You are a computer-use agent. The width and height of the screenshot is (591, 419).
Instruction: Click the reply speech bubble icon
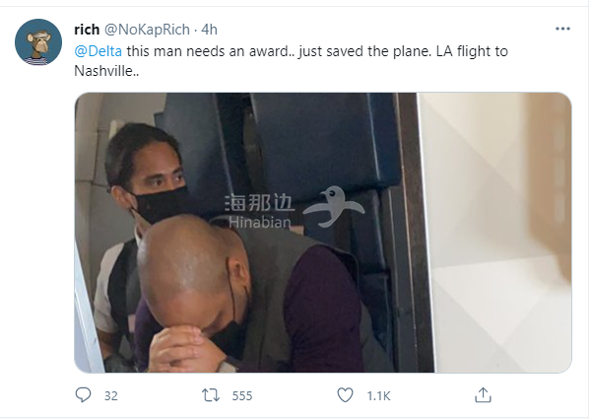coord(83,395)
